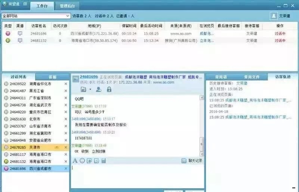Open the emoji smiley picker
Viewport: 299px width, 192px height.
click(82, 161)
